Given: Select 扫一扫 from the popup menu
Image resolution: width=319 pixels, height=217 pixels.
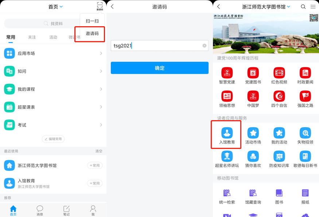Looking at the screenshot, I should pyautogui.click(x=92, y=21).
